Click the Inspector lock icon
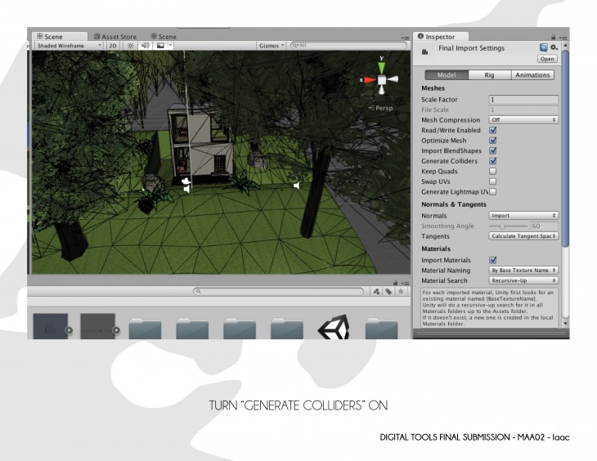The height and width of the screenshot is (461, 597). point(554,37)
